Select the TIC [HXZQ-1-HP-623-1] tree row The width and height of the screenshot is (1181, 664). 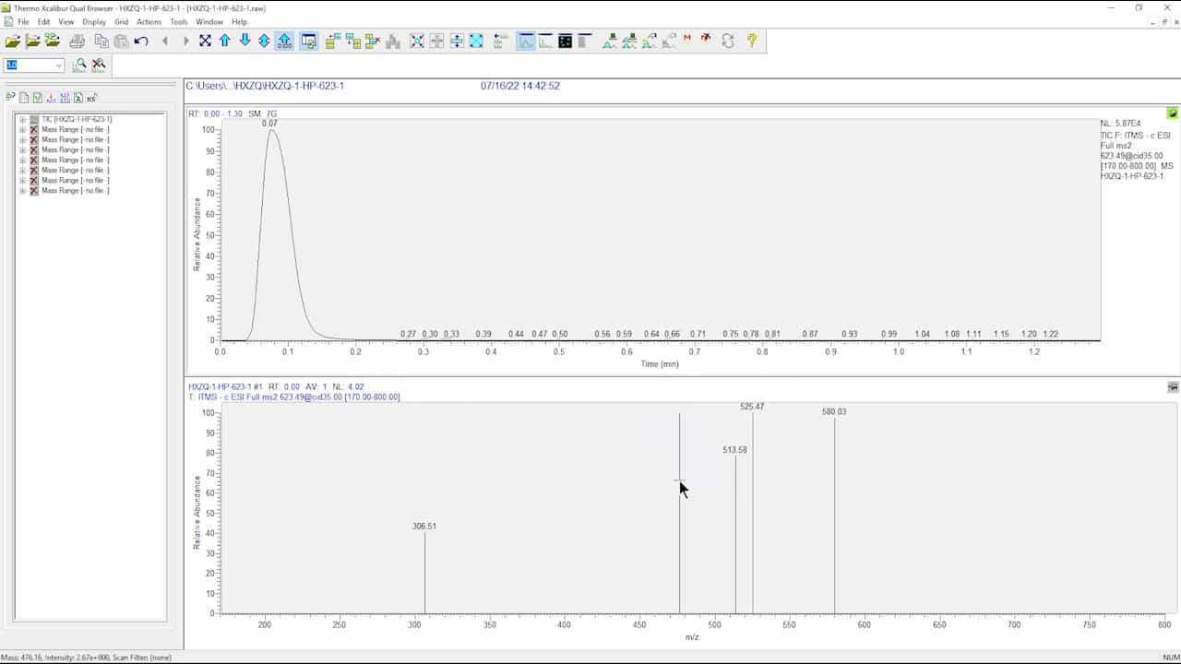tap(77, 120)
